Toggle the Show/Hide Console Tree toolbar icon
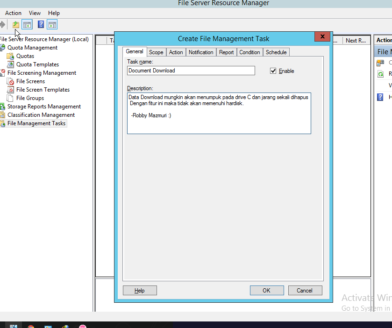 coord(26,24)
